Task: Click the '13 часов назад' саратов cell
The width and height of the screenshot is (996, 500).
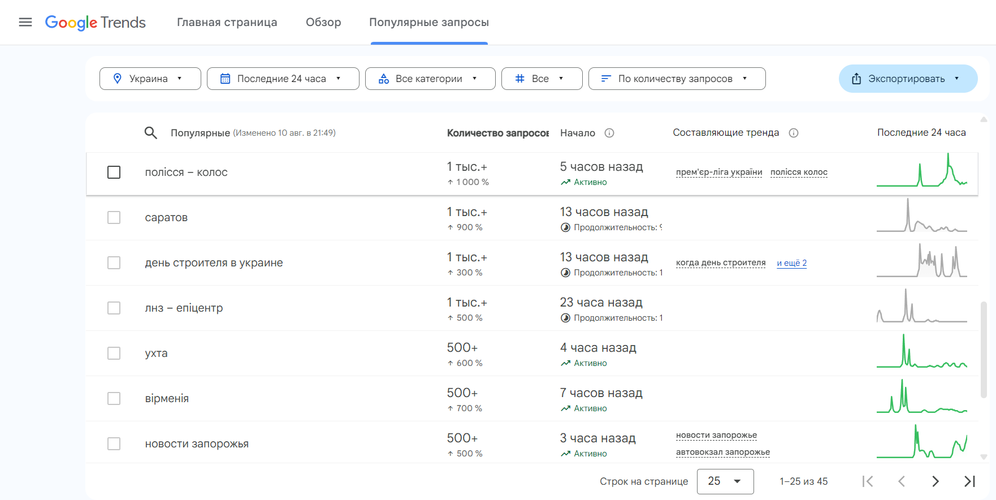Action: coord(604,212)
